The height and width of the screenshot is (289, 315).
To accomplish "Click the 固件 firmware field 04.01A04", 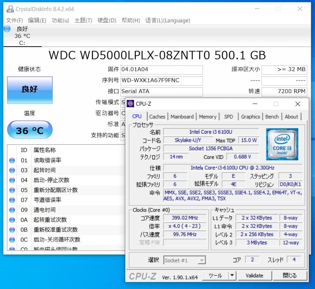I will (x=162, y=70).
